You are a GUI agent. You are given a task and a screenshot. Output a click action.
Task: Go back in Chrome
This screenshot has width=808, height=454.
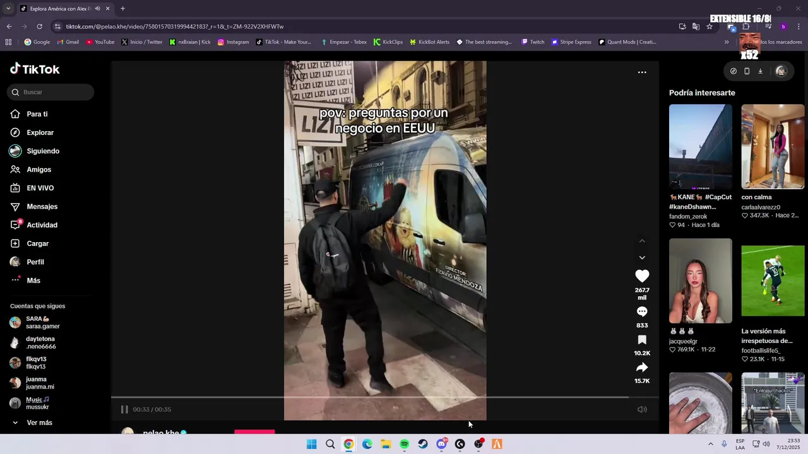coord(9,26)
